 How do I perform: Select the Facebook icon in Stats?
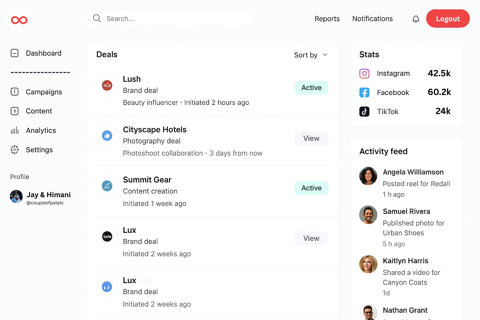tap(364, 92)
